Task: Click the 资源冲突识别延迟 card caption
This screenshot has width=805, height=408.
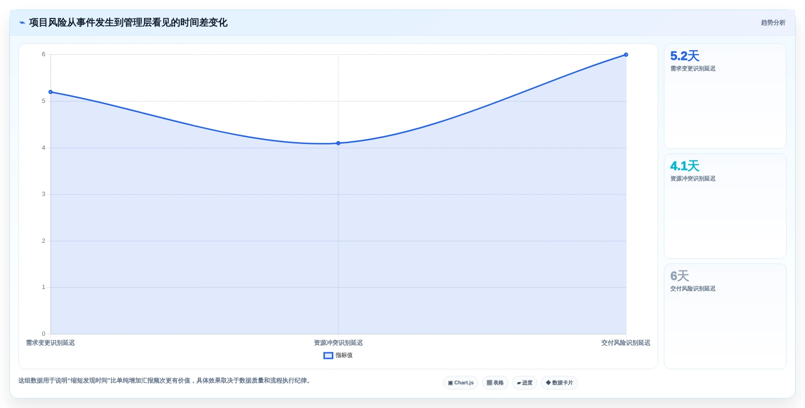Action: 693,178
